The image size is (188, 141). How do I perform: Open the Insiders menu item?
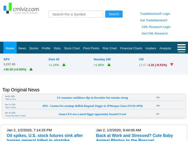[151, 48]
